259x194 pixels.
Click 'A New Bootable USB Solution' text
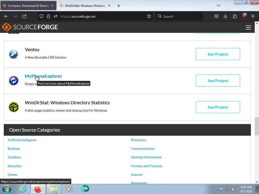pos(46,57)
